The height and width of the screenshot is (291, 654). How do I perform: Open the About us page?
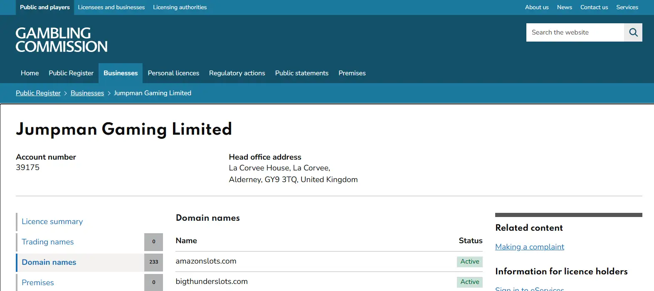537,7
